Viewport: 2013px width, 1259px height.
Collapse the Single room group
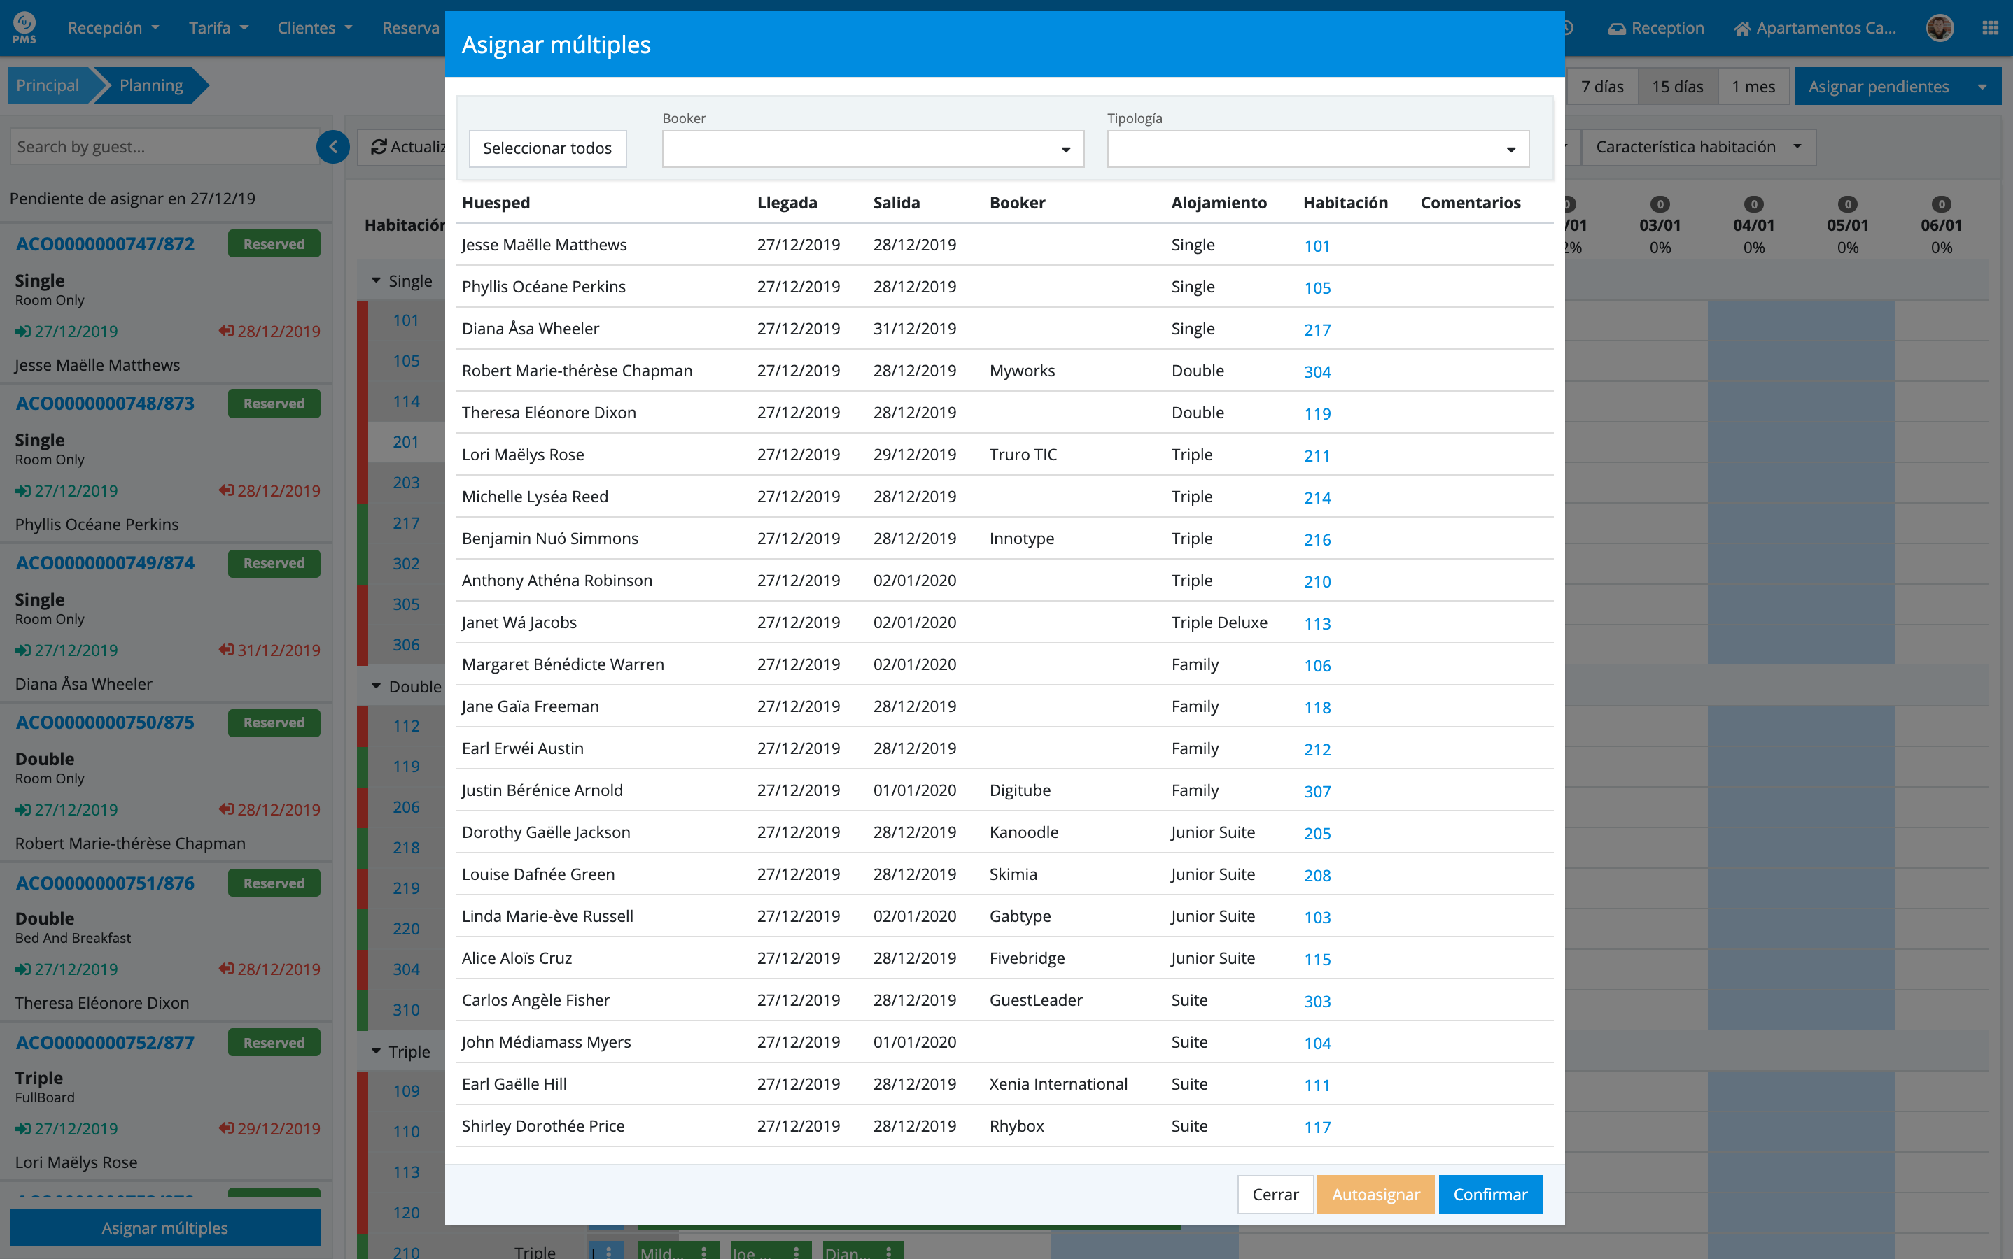pyautogui.click(x=376, y=280)
